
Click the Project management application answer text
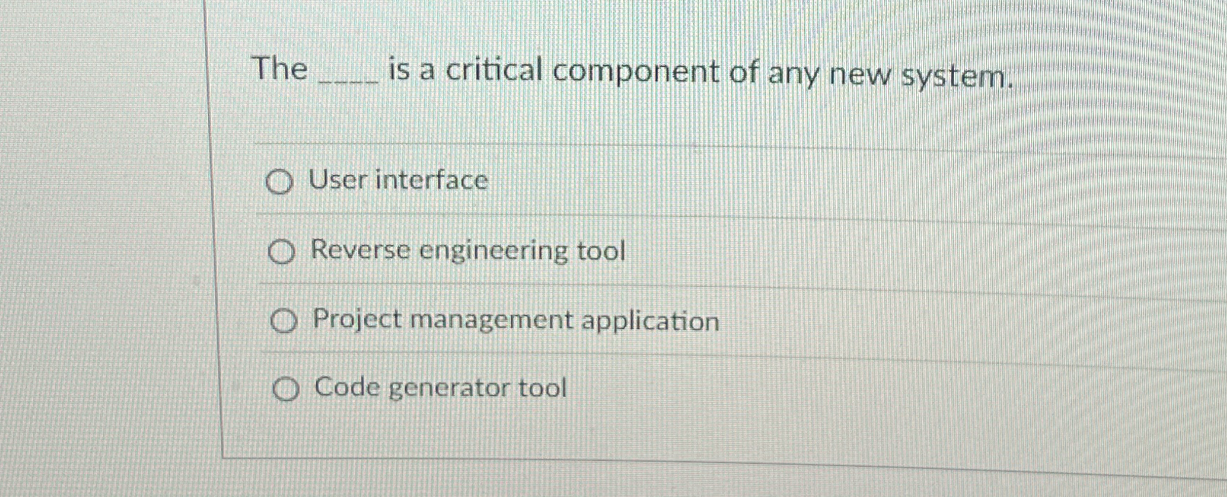(x=515, y=321)
